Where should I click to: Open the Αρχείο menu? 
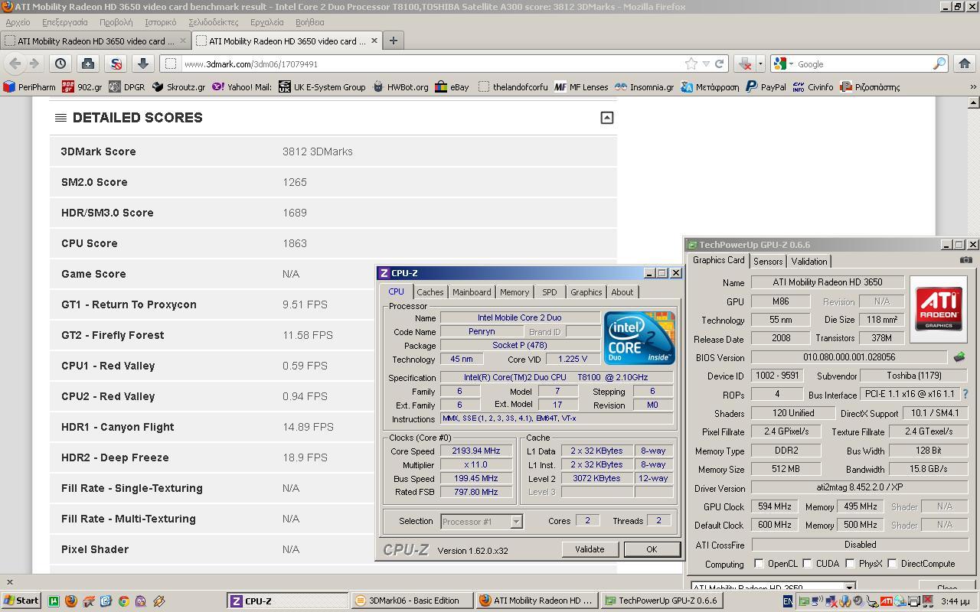tap(18, 22)
